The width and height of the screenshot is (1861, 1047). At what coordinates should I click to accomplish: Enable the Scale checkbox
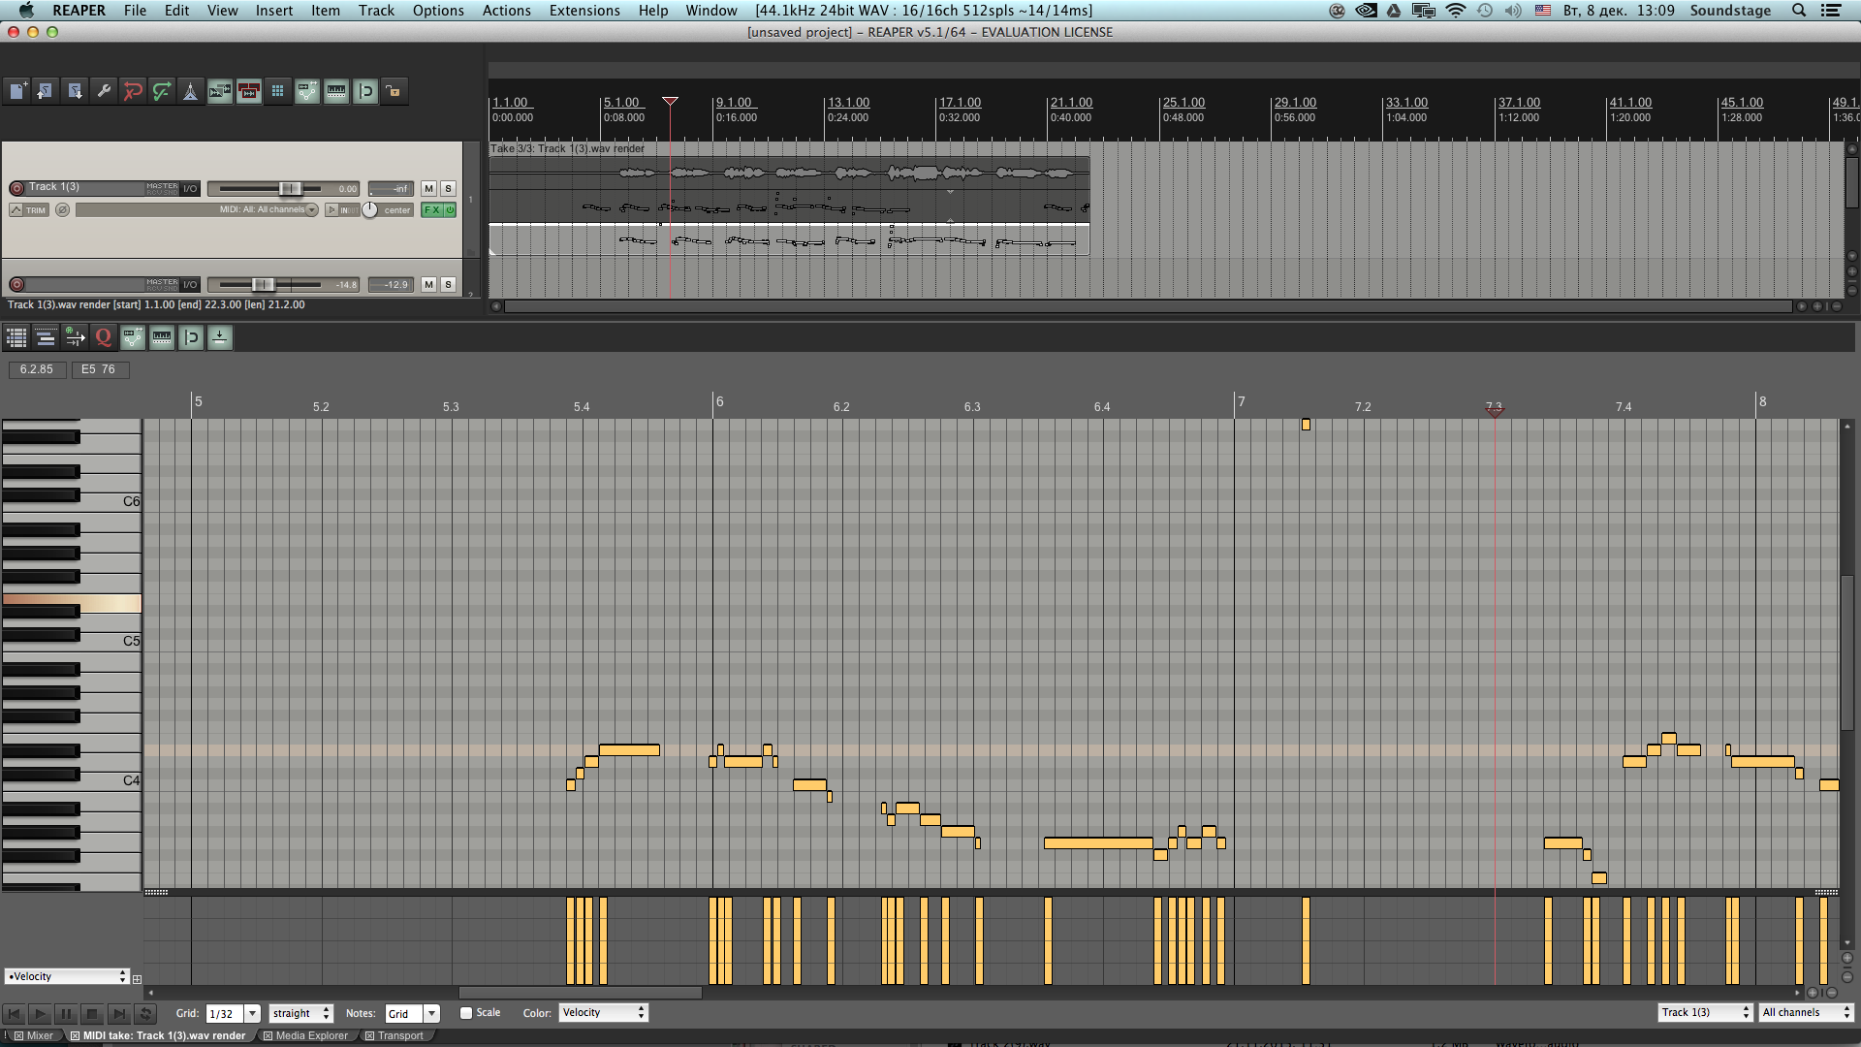pos(466,1013)
